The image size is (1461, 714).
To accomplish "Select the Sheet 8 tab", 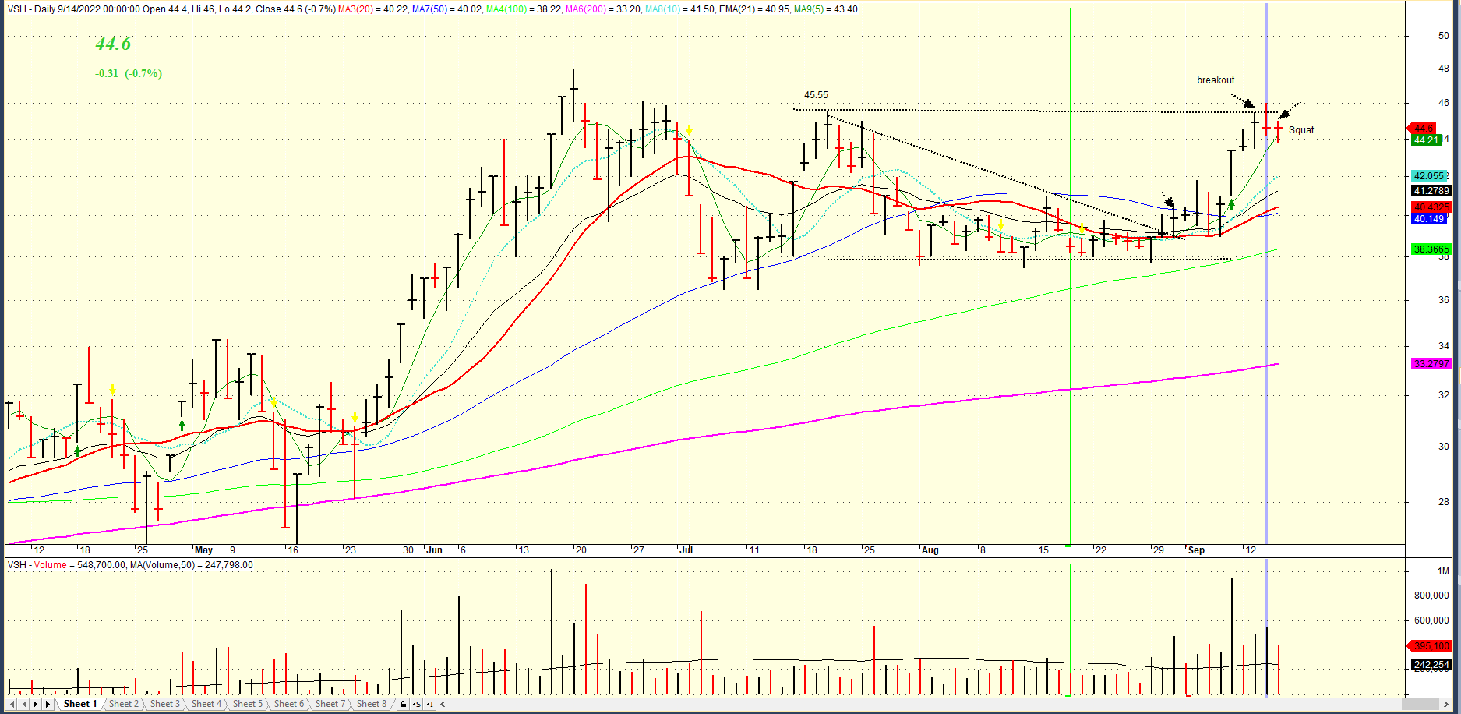I will [x=371, y=704].
